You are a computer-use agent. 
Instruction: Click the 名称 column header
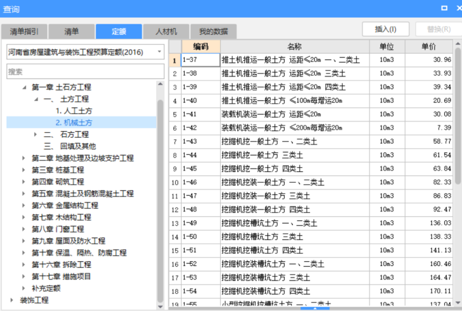[x=294, y=47]
